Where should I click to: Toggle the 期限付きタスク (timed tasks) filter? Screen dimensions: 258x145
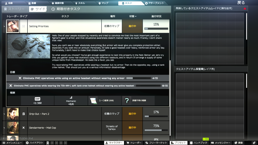[66, 9]
